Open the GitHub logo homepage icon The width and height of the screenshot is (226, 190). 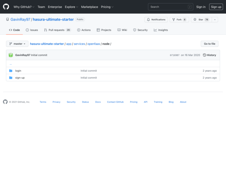coord(6,7)
